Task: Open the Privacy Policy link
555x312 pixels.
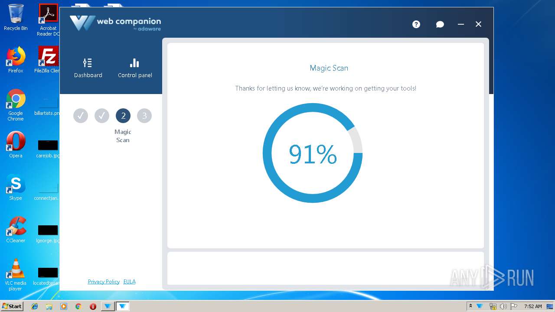Action: click(104, 282)
